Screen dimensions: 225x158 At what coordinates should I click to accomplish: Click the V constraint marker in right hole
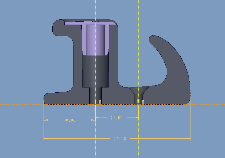pos(143,102)
